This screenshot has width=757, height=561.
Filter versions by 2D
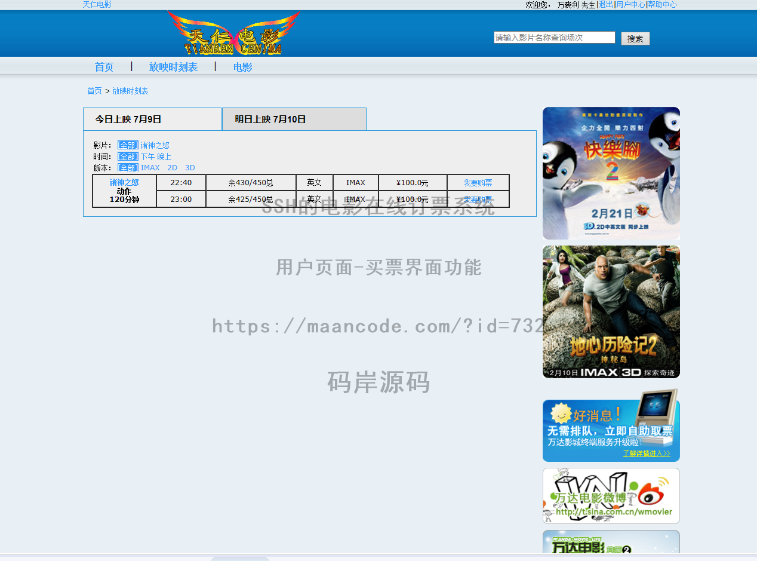pyautogui.click(x=173, y=168)
